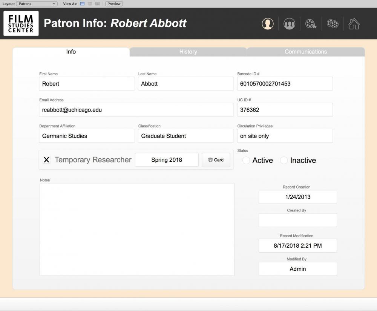Switch to the History tab
This screenshot has width=377, height=311.
point(188,52)
